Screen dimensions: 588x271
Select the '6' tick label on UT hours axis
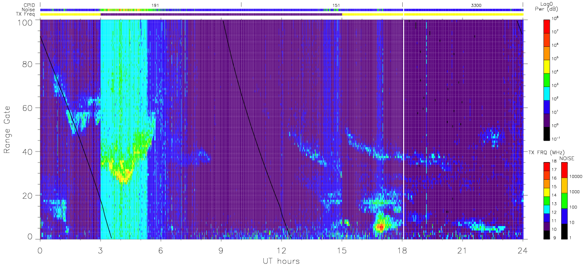click(x=161, y=250)
